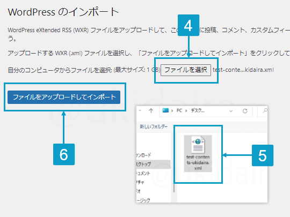Click the refresh icon in file dialog
The height and width of the screenshot is (217, 290).
(x=245, y=111)
